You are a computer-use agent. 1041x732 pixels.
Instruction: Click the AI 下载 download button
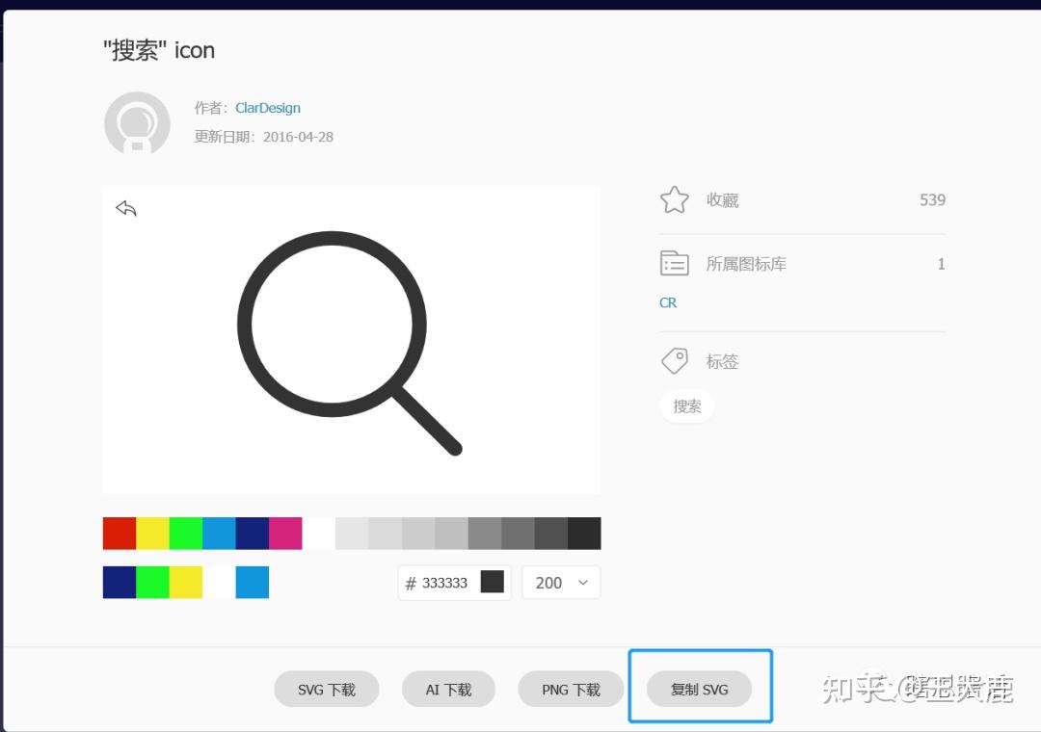(448, 689)
